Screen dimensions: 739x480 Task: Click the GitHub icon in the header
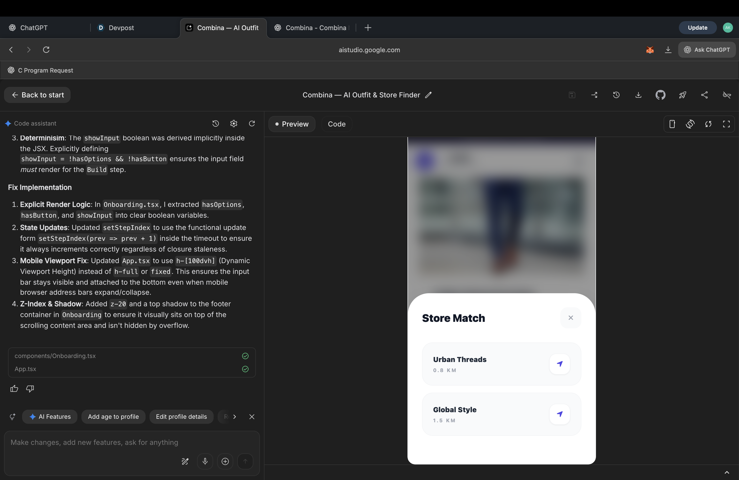660,95
